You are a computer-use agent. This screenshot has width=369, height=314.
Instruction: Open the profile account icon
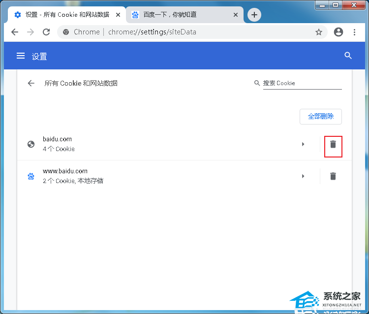click(338, 32)
